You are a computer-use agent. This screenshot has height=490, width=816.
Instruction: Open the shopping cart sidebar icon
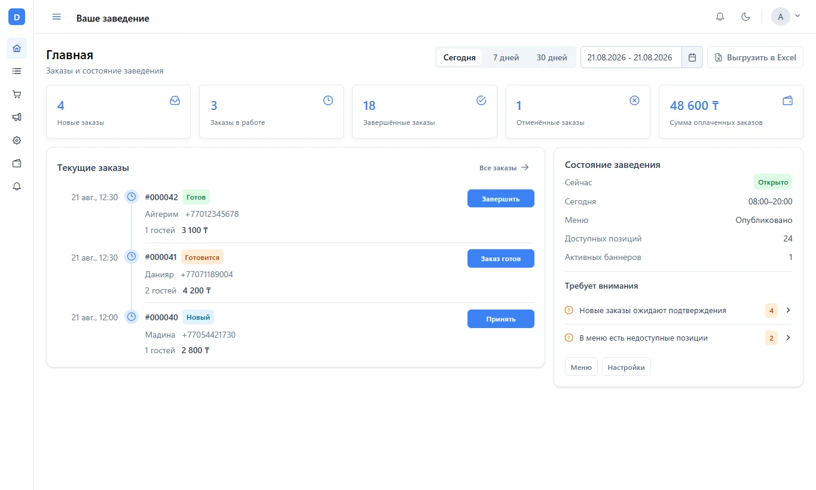[17, 94]
